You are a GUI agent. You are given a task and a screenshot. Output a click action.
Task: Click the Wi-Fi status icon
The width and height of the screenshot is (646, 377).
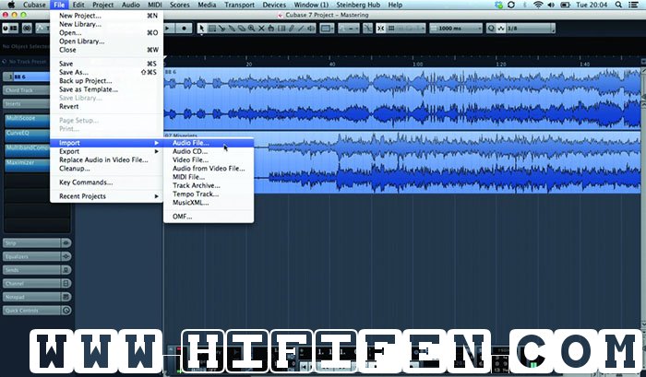tap(538, 5)
